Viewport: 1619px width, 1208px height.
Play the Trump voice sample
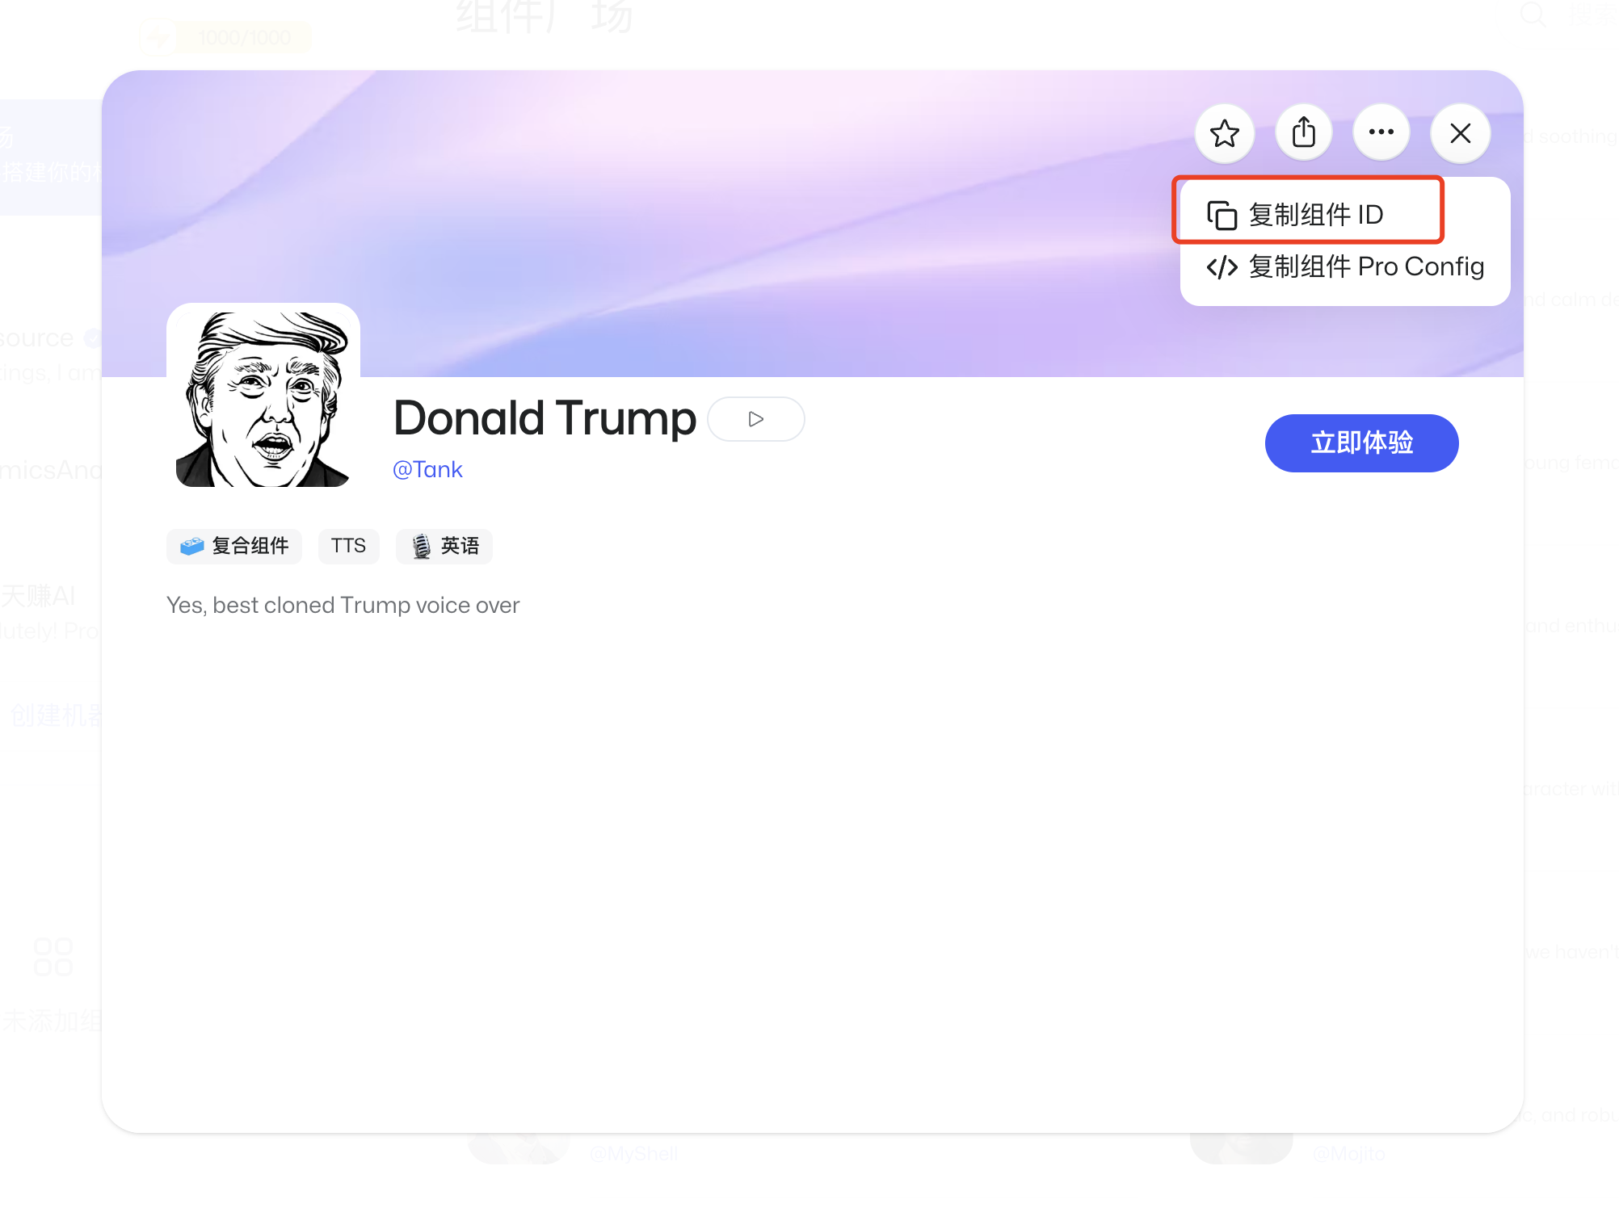(x=755, y=419)
